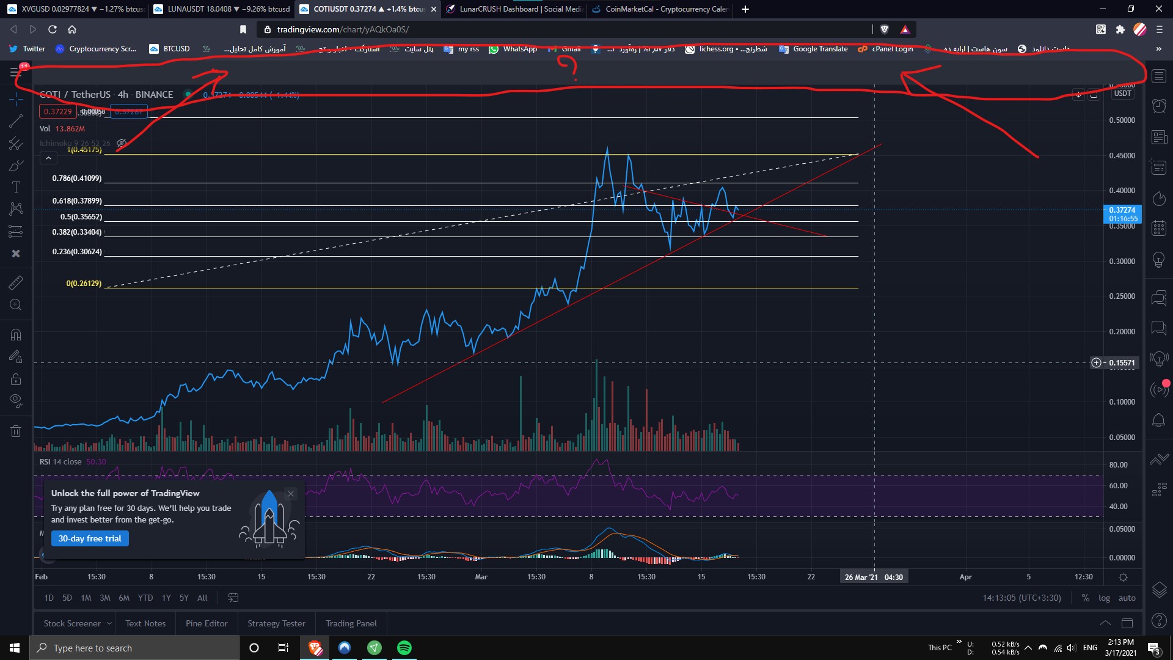Toggle Magnet mode on

tap(16, 335)
